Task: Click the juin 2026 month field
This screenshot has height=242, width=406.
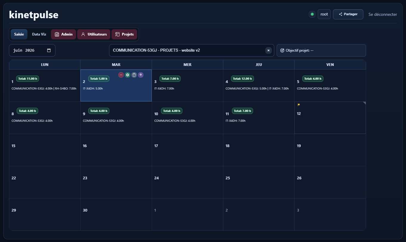Action: coord(32,50)
